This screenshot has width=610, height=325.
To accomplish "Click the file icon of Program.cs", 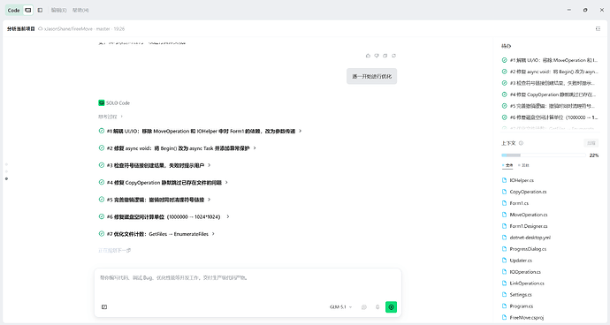I will pos(505,306).
